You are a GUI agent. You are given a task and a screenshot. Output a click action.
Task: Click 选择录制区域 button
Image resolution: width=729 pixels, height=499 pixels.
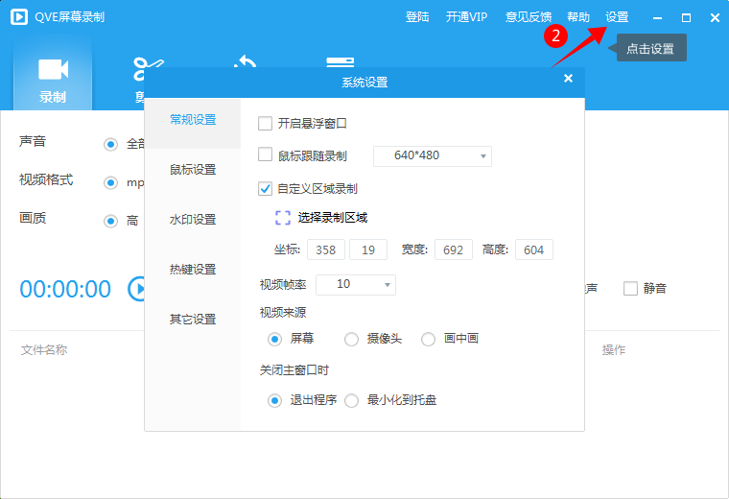(333, 218)
